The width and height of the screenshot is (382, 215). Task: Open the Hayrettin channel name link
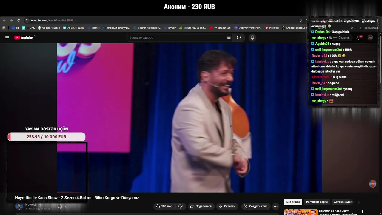coord(32,205)
